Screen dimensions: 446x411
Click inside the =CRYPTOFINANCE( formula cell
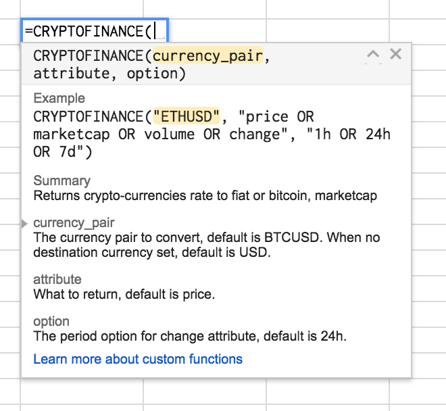93,31
